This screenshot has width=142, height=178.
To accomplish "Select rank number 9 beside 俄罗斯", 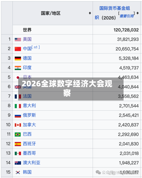I will [x=9, y=115].
